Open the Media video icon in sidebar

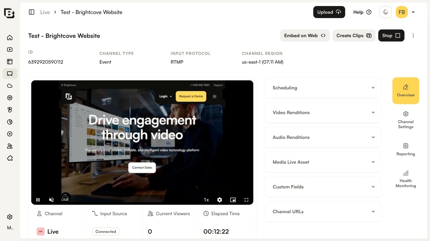tap(10, 50)
